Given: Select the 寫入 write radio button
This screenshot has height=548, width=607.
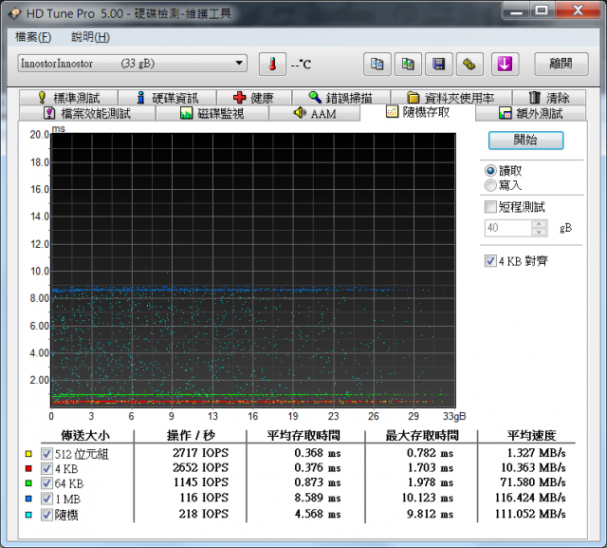Looking at the screenshot, I should [x=490, y=185].
